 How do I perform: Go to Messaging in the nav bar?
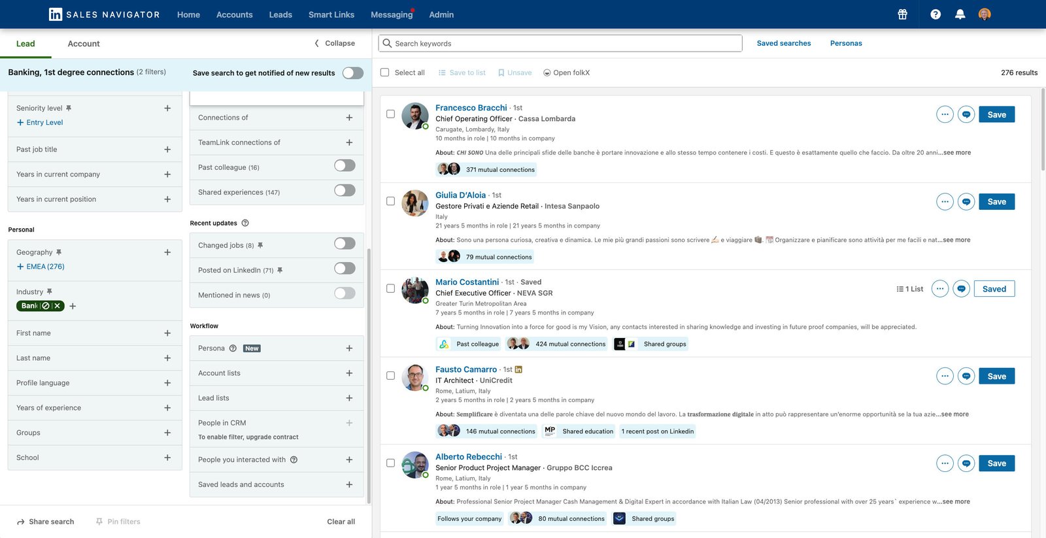pyautogui.click(x=392, y=14)
